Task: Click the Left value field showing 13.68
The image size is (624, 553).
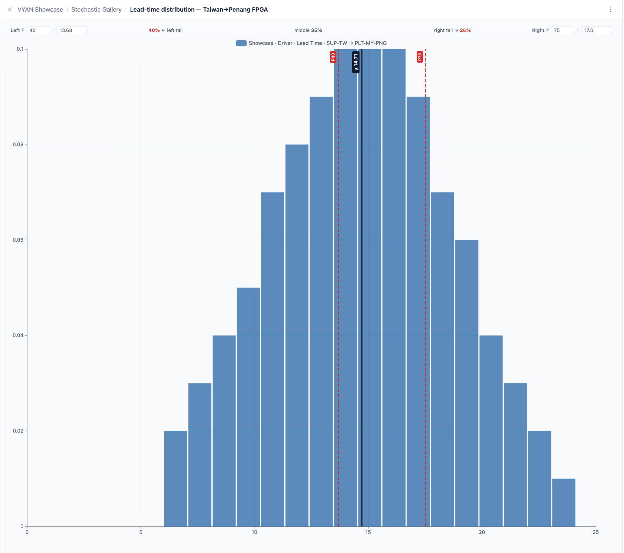Action: [71, 30]
